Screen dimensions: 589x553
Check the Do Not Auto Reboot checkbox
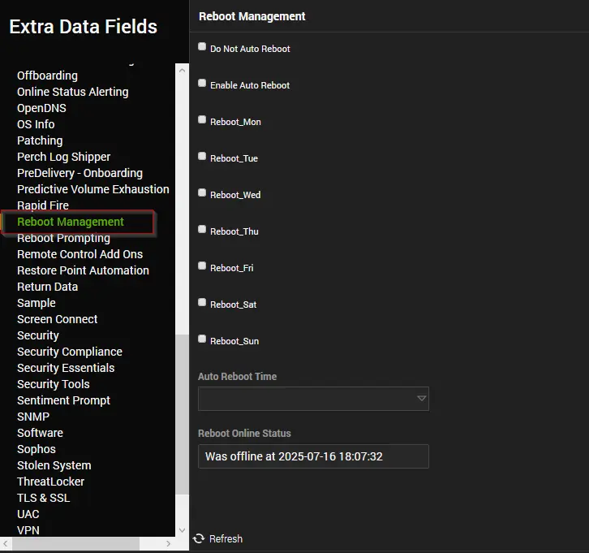[202, 46]
